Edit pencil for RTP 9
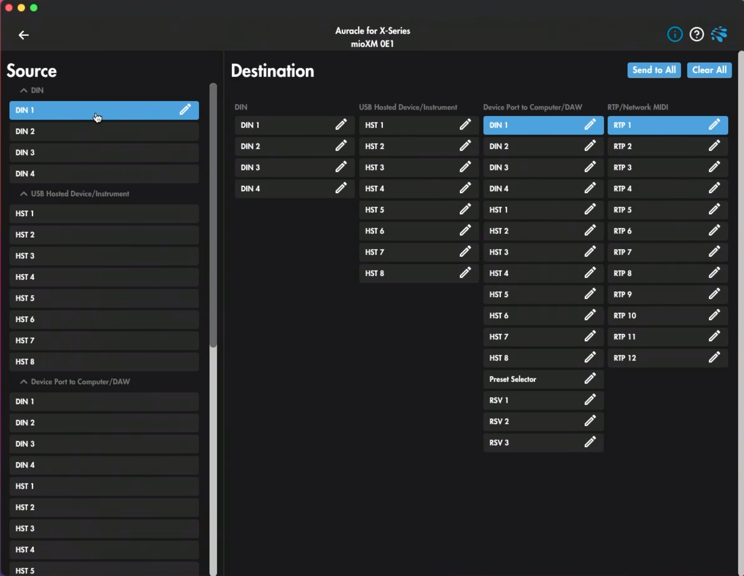744x576 pixels. pos(714,294)
